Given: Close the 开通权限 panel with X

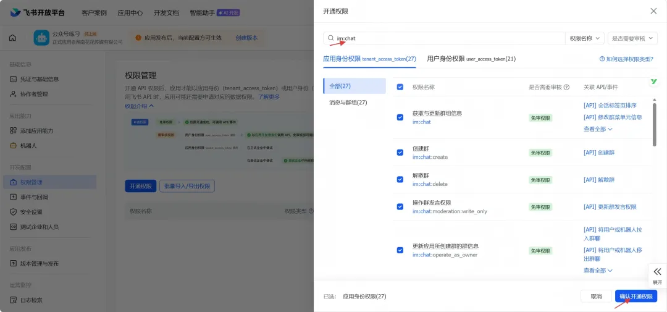Looking at the screenshot, I should 653,11.
